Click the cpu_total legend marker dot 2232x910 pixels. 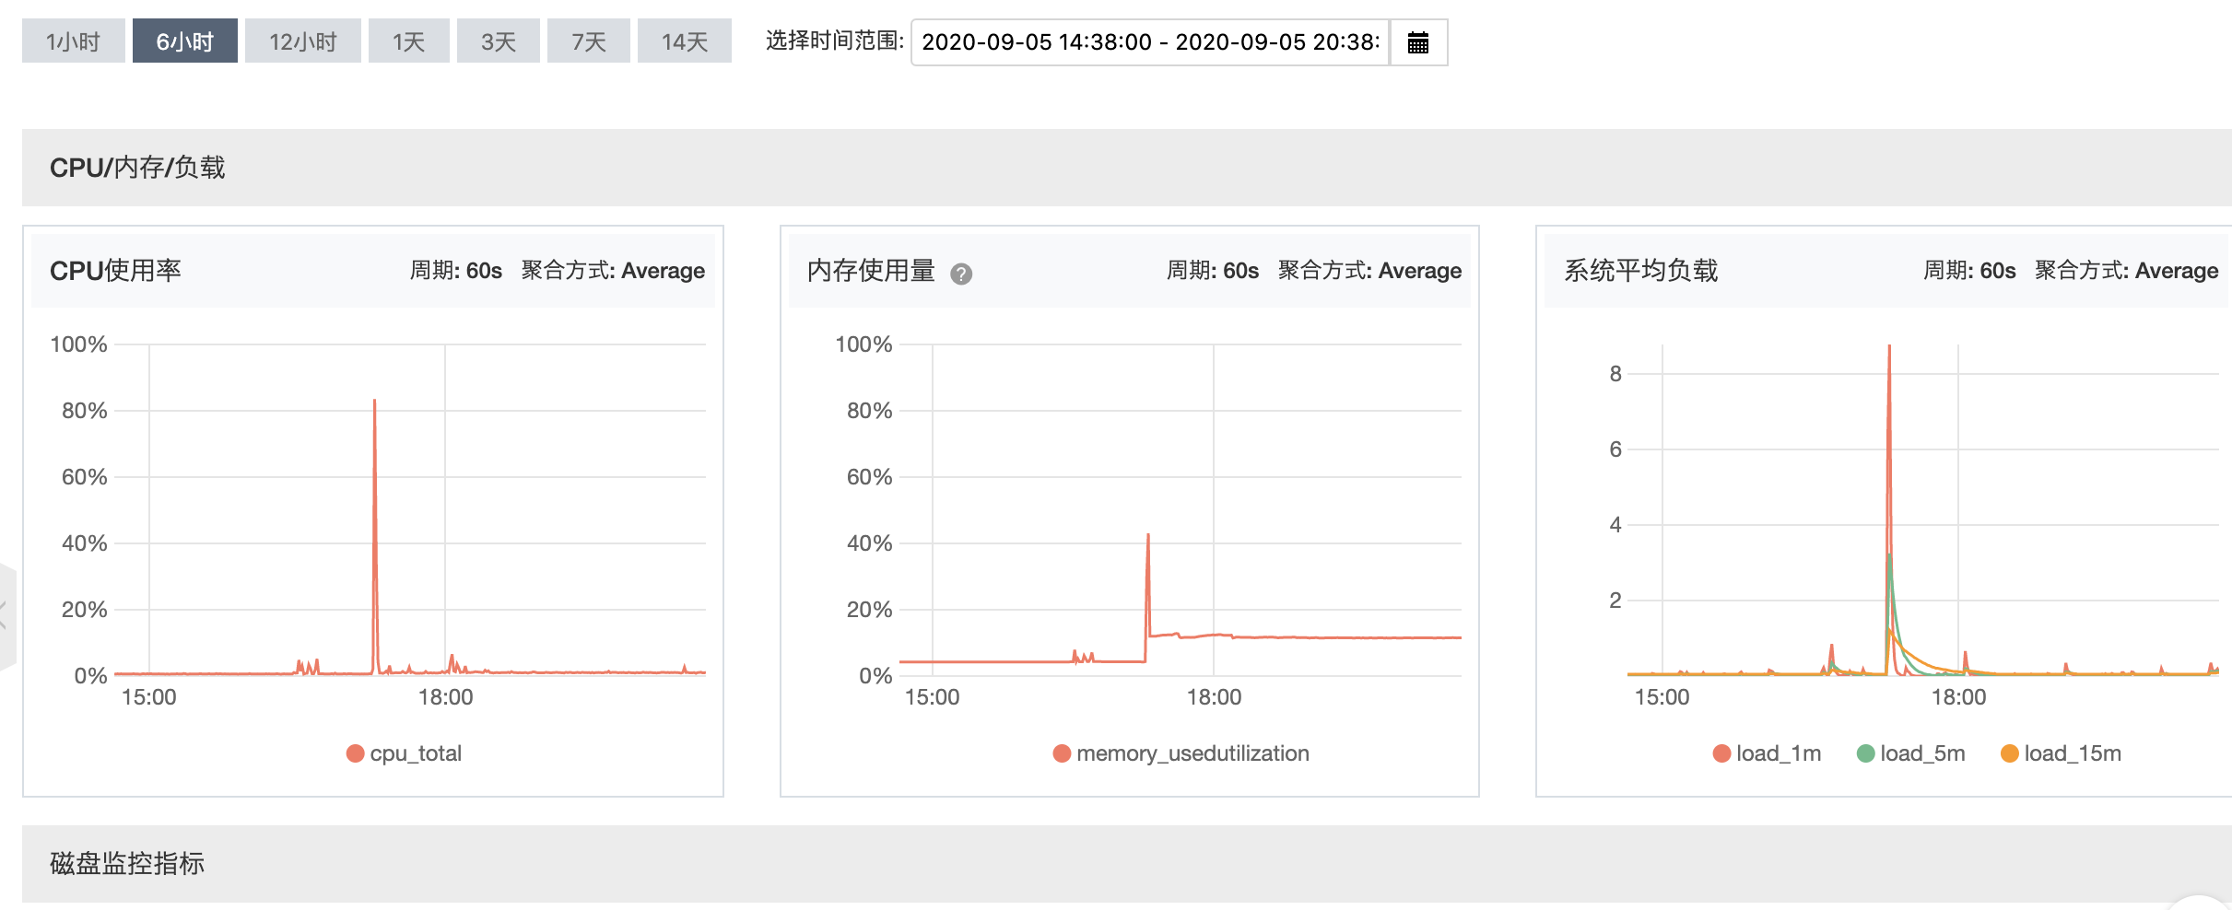tap(355, 753)
